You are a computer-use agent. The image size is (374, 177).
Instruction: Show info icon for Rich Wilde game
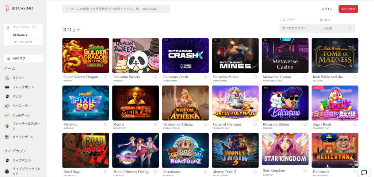pyautogui.click(x=355, y=77)
